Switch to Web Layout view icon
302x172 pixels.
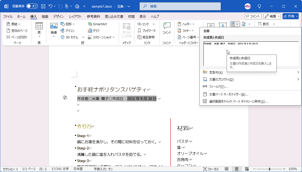247,169
